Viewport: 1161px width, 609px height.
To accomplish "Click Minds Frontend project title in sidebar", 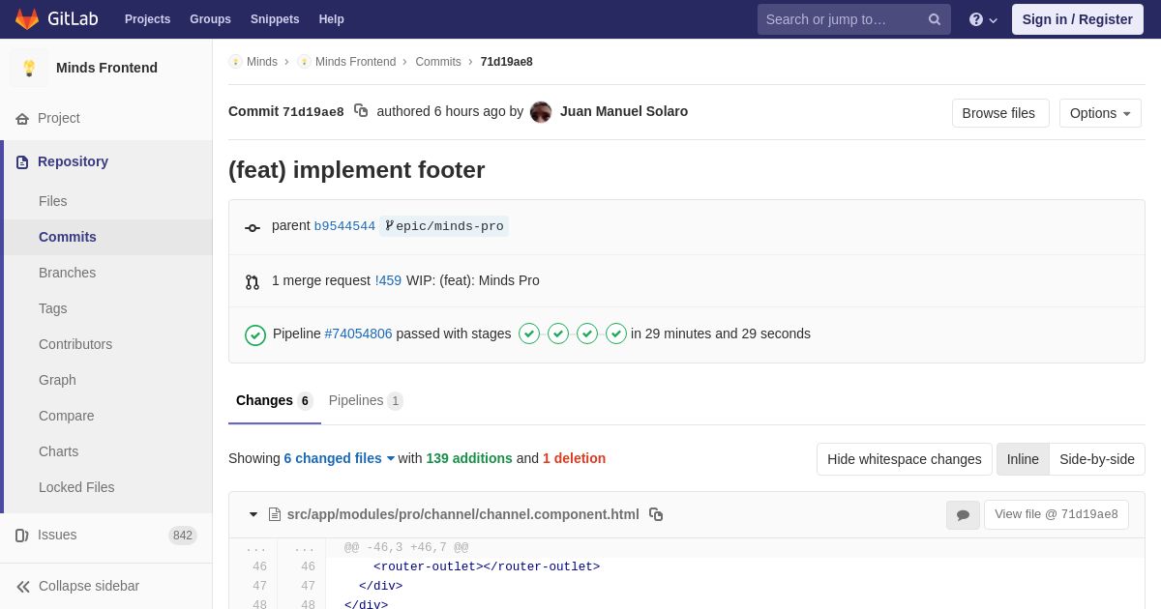I will click(106, 68).
